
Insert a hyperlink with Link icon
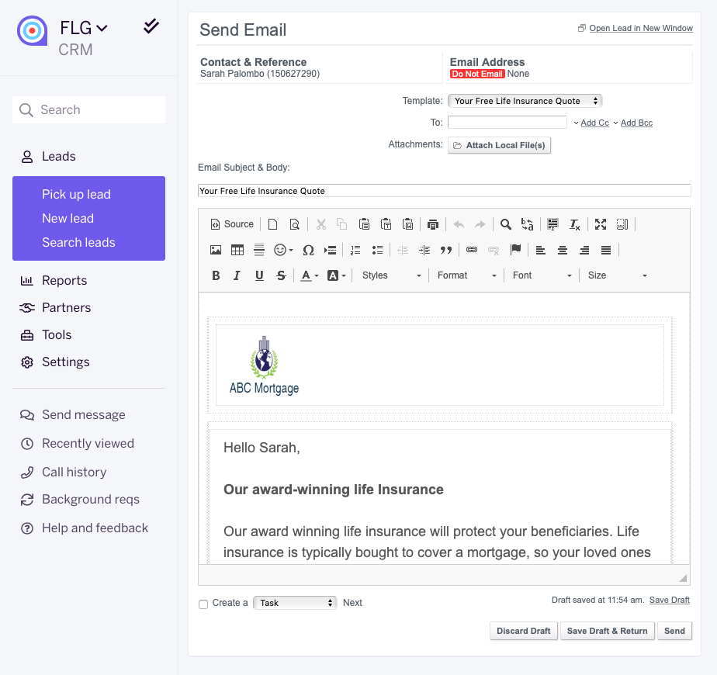click(472, 250)
